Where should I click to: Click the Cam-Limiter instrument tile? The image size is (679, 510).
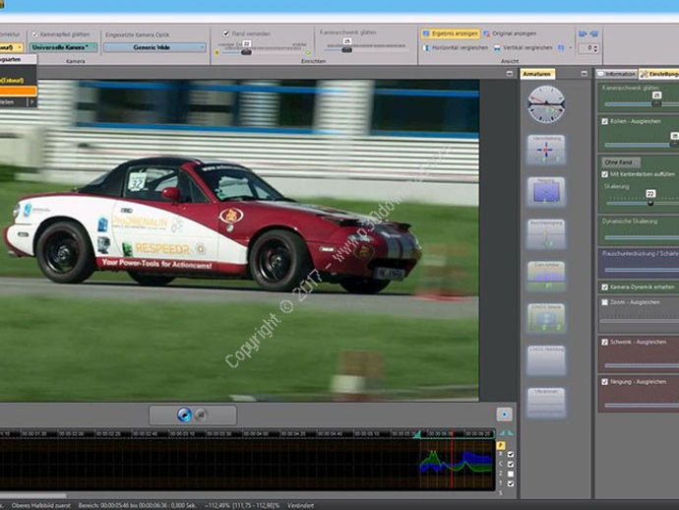coord(546,277)
